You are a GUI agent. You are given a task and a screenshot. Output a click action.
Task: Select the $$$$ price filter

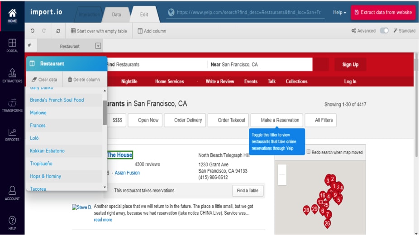click(x=117, y=120)
